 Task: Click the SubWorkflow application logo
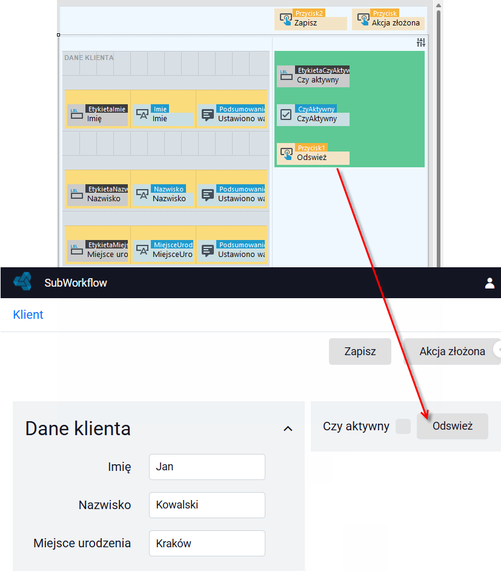coord(22,282)
